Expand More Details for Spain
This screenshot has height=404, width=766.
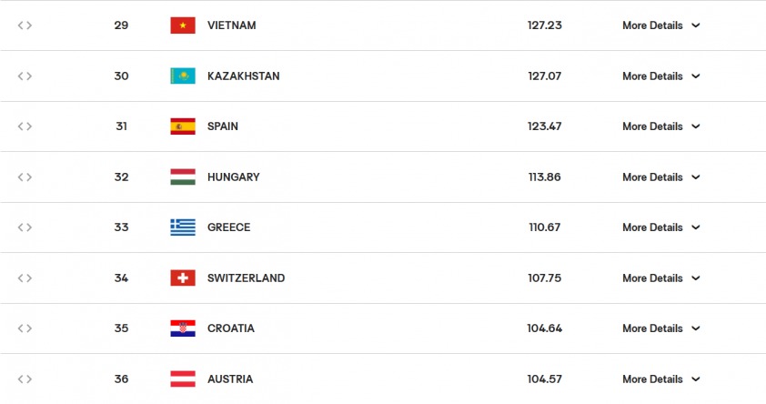660,126
